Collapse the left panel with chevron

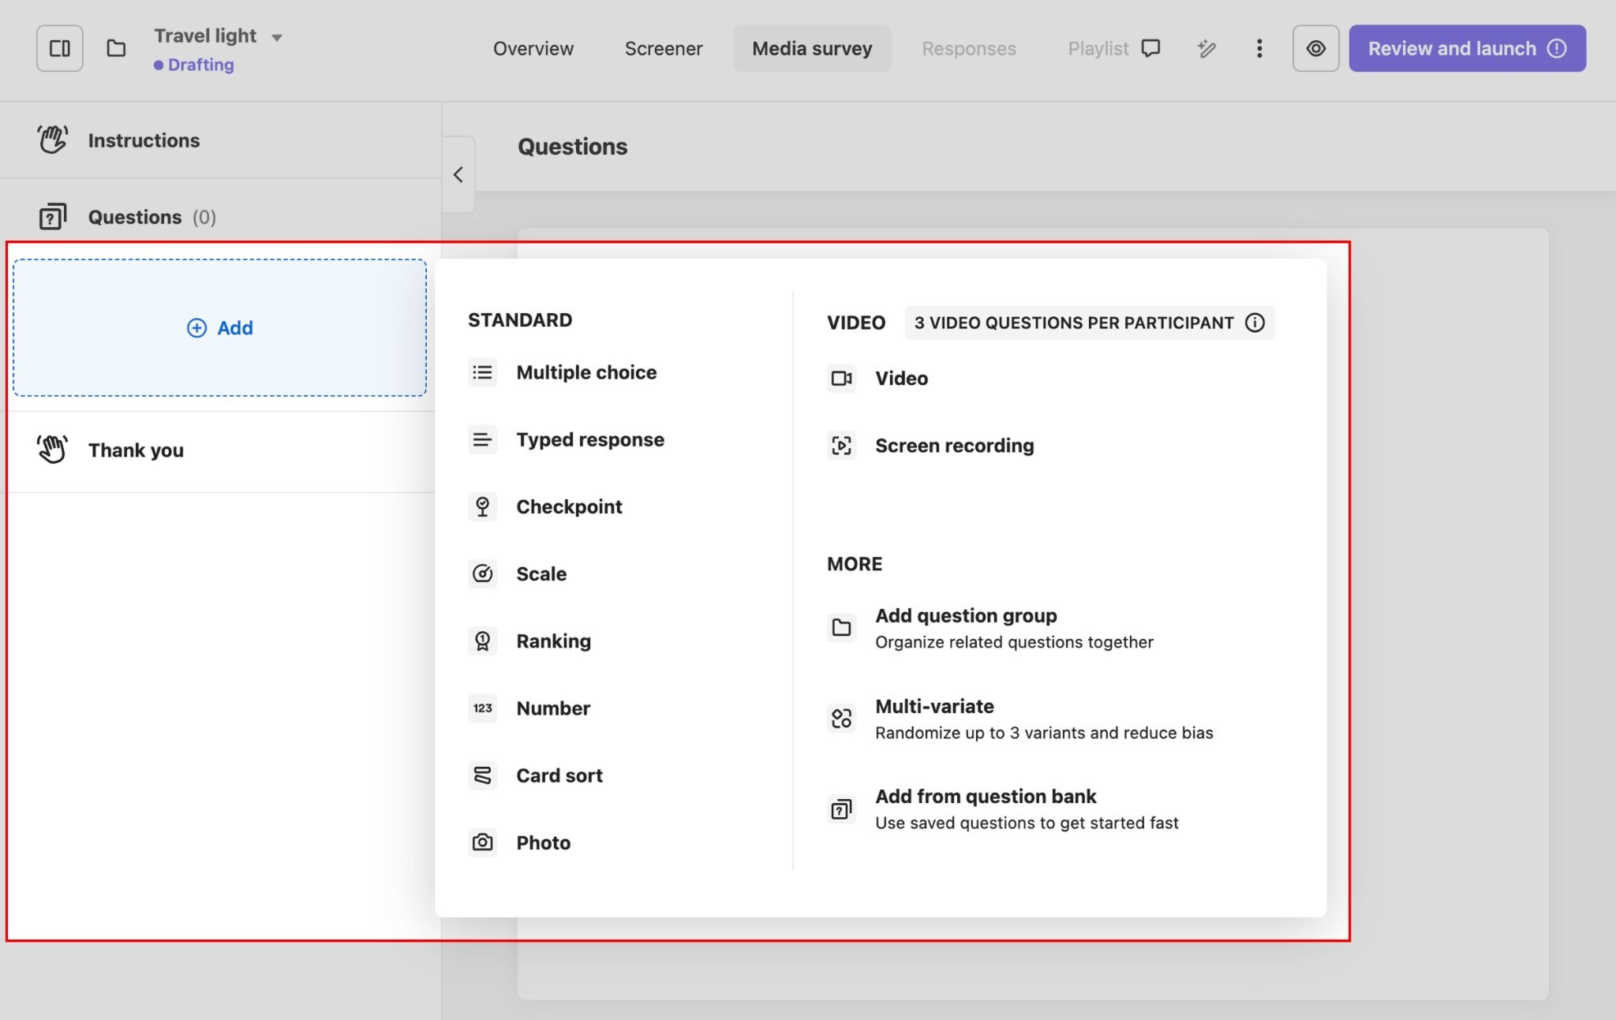point(458,174)
